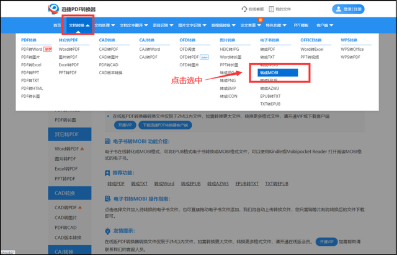Click 开通VIP button beside 下载迅捷PDF转换器客户端

[x=125, y=125]
